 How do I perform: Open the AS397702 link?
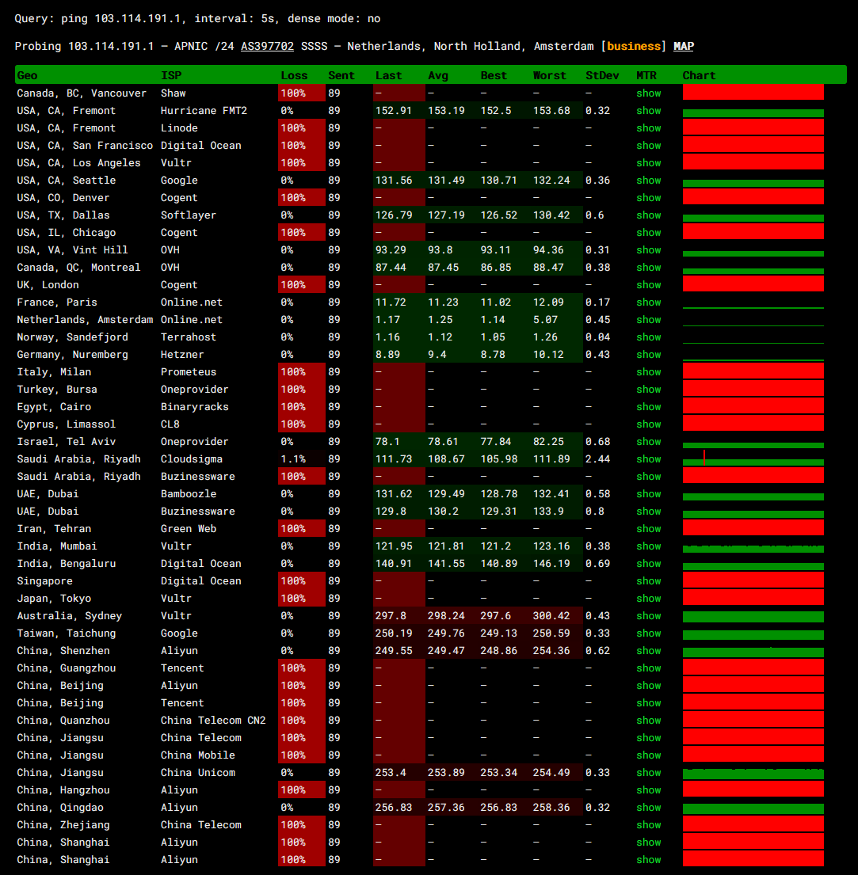coord(267,46)
